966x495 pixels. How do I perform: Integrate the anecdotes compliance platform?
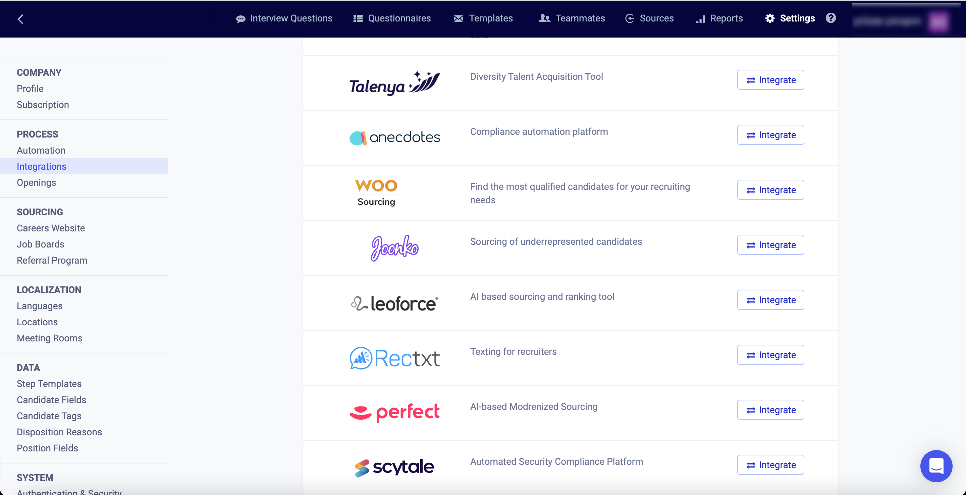770,135
